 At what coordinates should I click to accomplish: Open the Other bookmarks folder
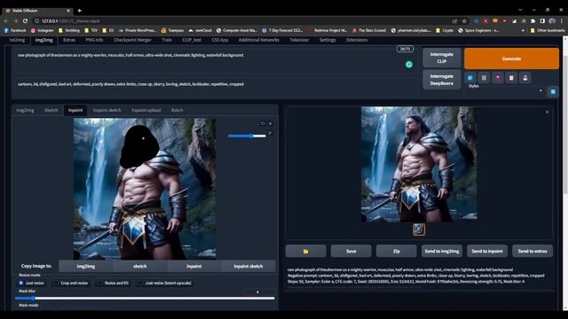tap(547, 30)
